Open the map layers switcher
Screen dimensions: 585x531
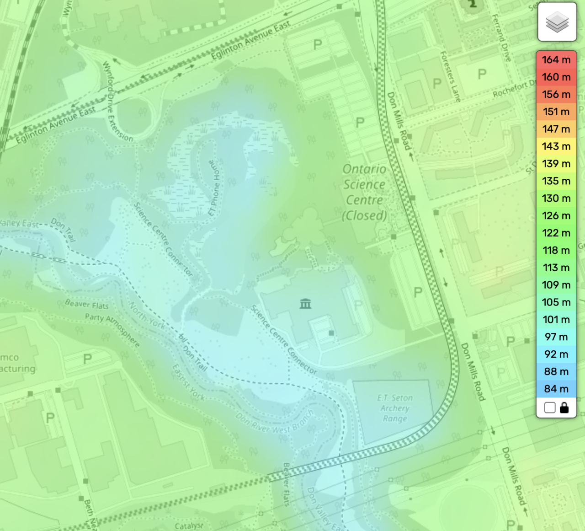point(557,22)
